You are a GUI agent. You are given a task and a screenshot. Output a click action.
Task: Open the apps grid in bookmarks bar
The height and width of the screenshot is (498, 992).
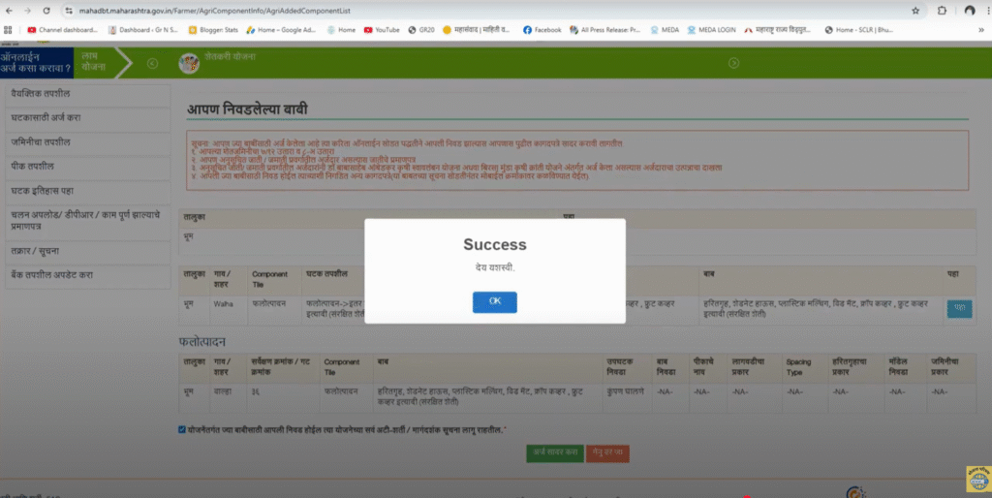[x=9, y=30]
